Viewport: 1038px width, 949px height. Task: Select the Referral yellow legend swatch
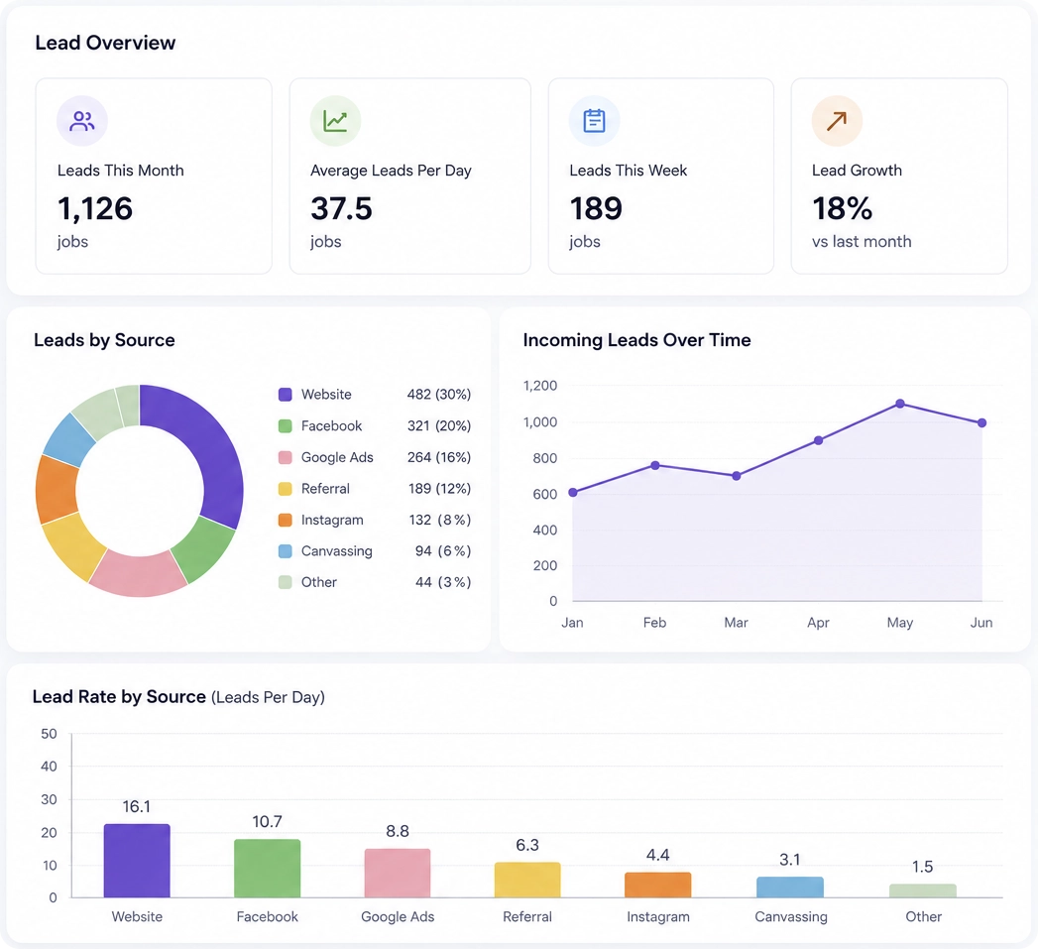tap(286, 489)
